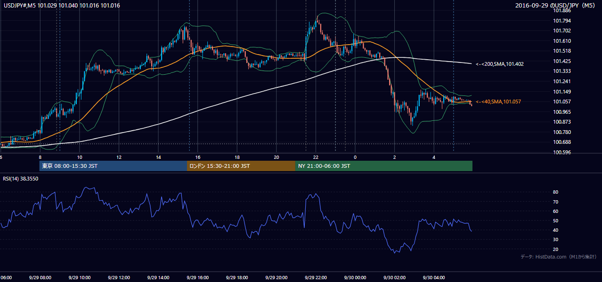Click RSI level 60 on scale

[x=556, y=211]
